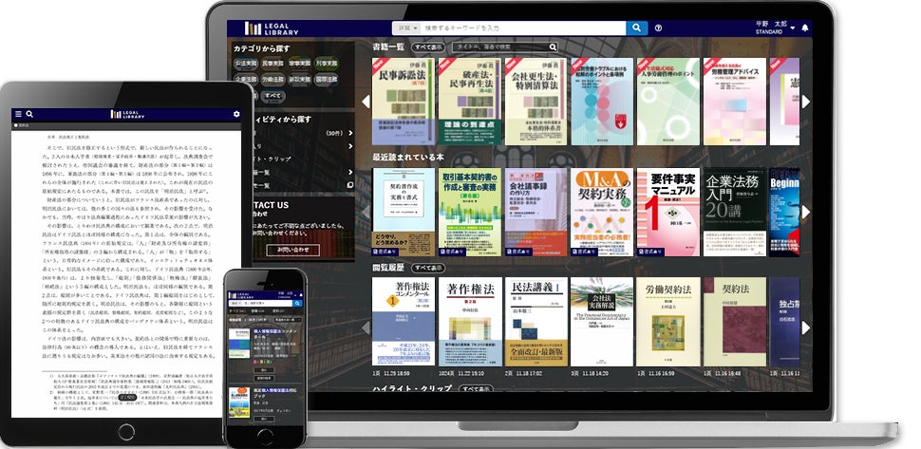
Task: Advance book list carousel with right arrow
Action: [x=806, y=102]
